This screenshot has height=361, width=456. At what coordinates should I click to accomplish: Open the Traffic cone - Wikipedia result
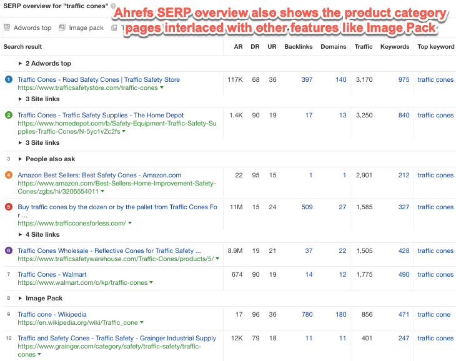[x=52, y=314]
